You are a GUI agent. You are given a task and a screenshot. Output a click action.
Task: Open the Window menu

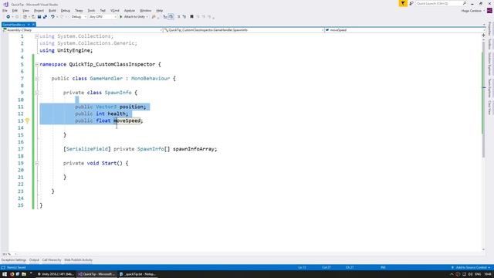145,11
